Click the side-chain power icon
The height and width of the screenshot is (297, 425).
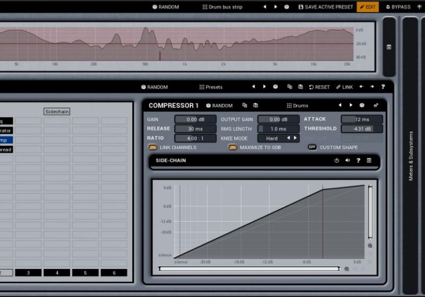point(336,160)
